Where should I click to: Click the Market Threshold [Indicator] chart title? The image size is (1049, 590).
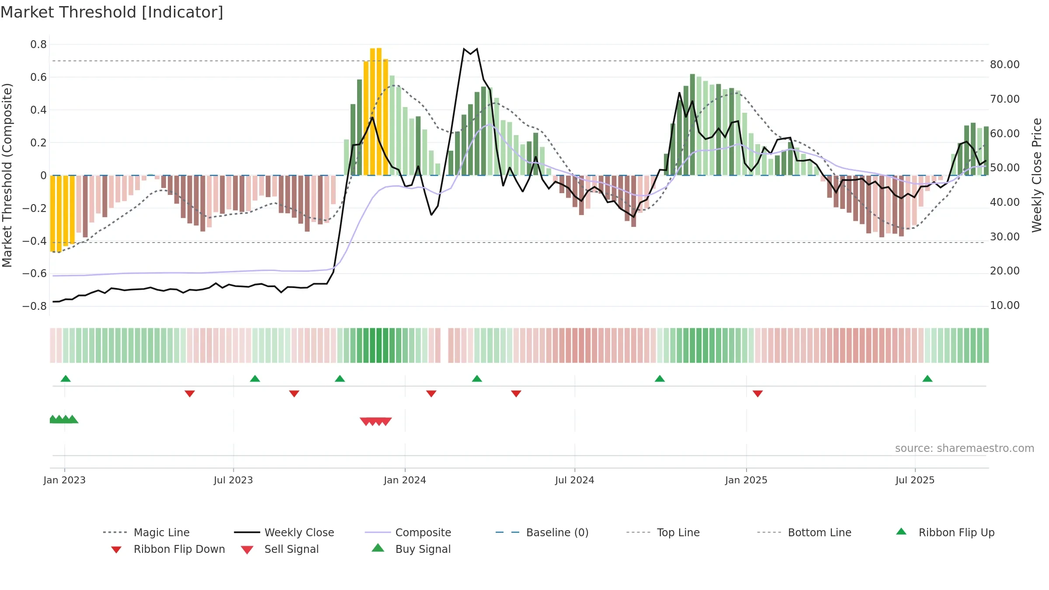click(x=112, y=12)
